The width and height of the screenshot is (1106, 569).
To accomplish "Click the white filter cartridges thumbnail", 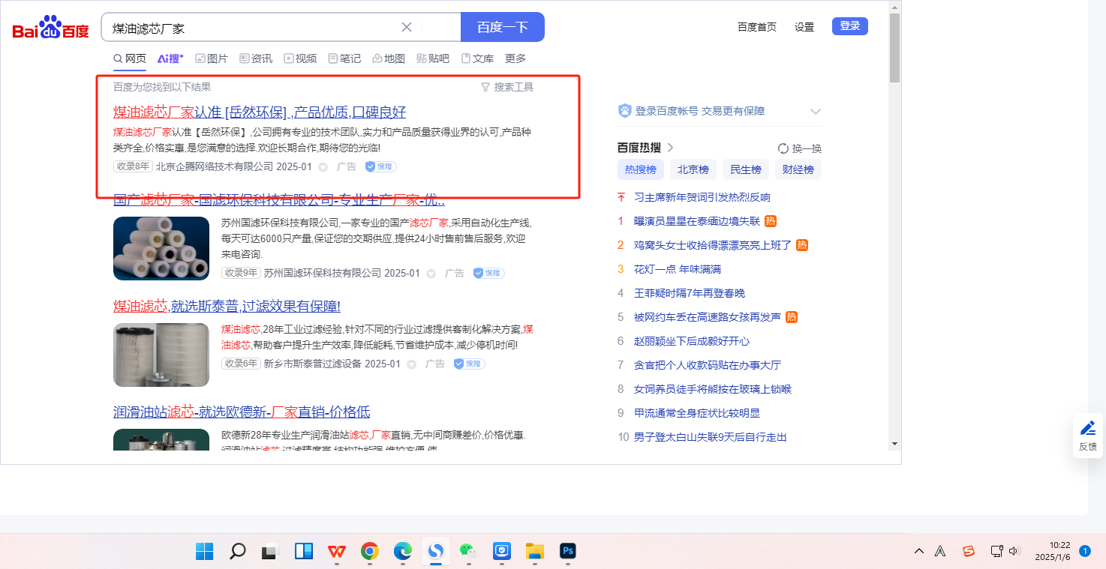I will tap(161, 248).
